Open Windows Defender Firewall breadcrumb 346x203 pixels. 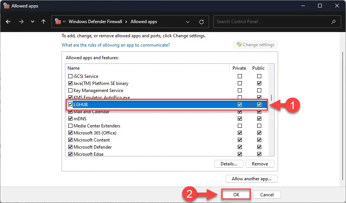[x=95, y=22]
